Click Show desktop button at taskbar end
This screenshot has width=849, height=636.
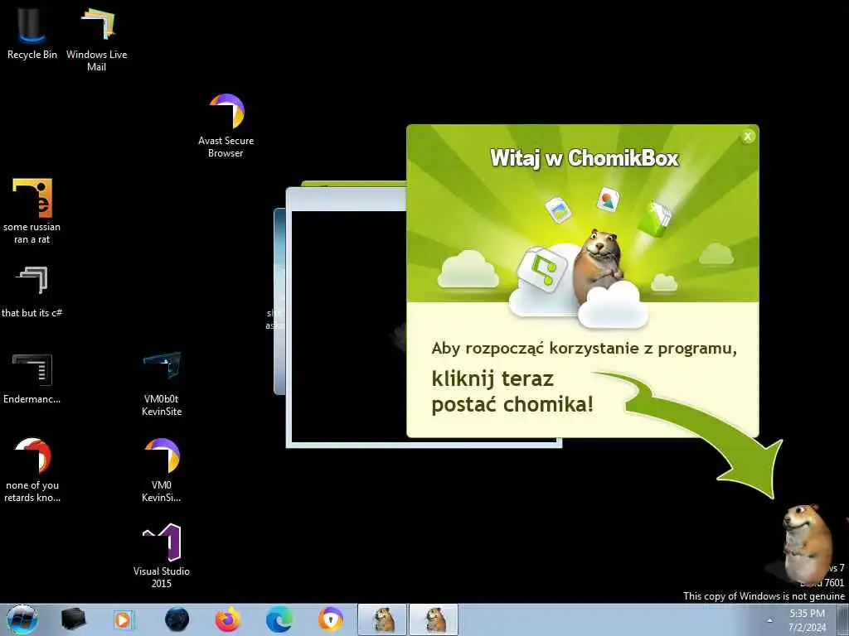[x=843, y=619]
